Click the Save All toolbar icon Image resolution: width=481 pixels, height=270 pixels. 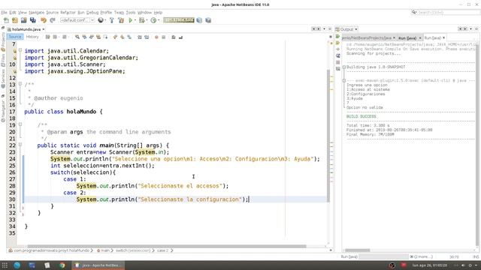point(32,20)
